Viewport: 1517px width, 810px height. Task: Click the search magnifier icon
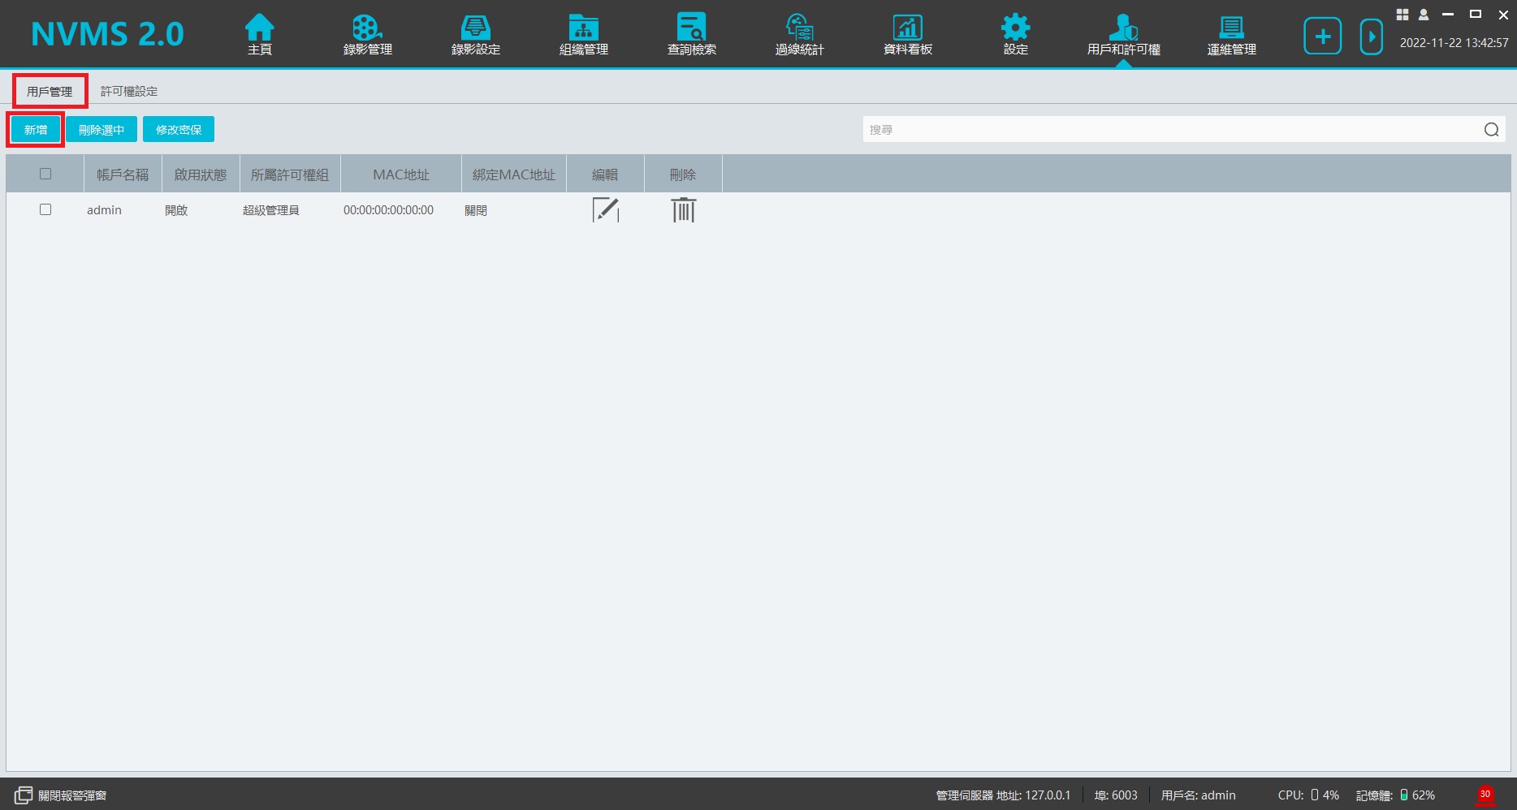point(1491,130)
